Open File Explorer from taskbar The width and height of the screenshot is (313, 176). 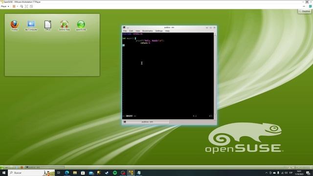[x=75, y=173]
